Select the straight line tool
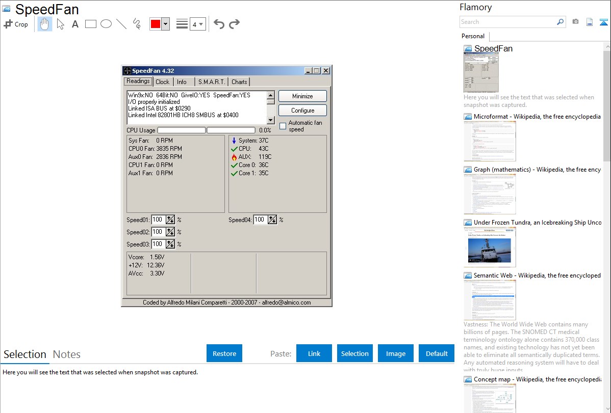The image size is (611, 413). (121, 24)
